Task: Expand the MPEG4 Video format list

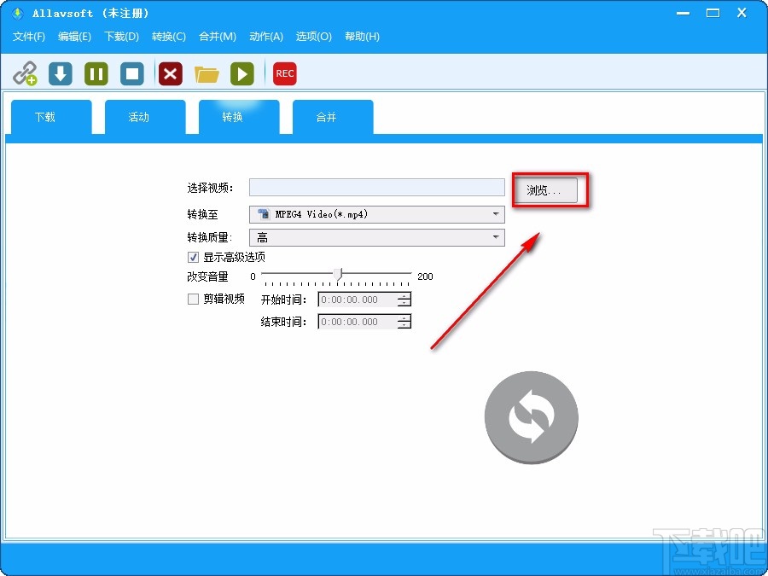Action: pos(497,214)
